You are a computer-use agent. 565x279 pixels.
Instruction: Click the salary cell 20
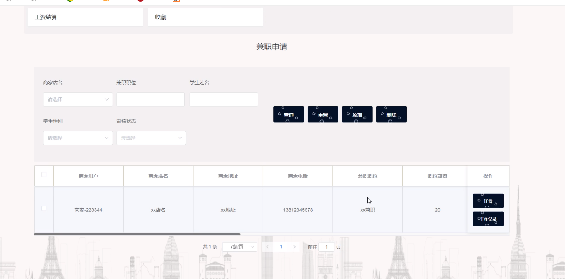click(x=437, y=210)
